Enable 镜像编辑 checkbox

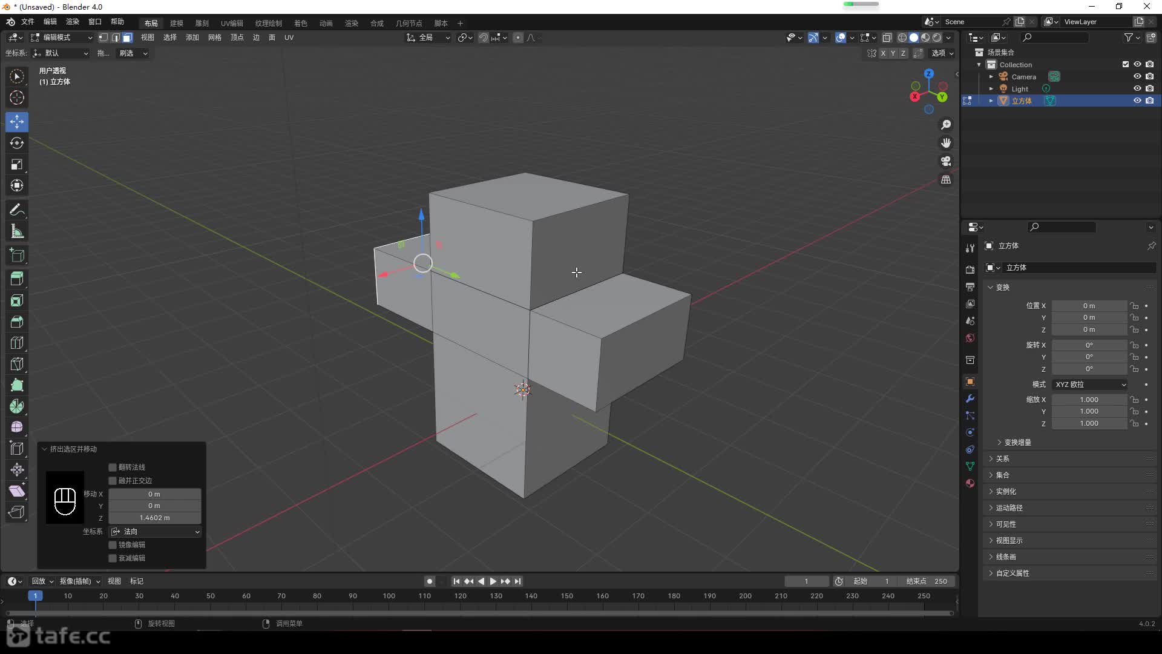(x=113, y=544)
